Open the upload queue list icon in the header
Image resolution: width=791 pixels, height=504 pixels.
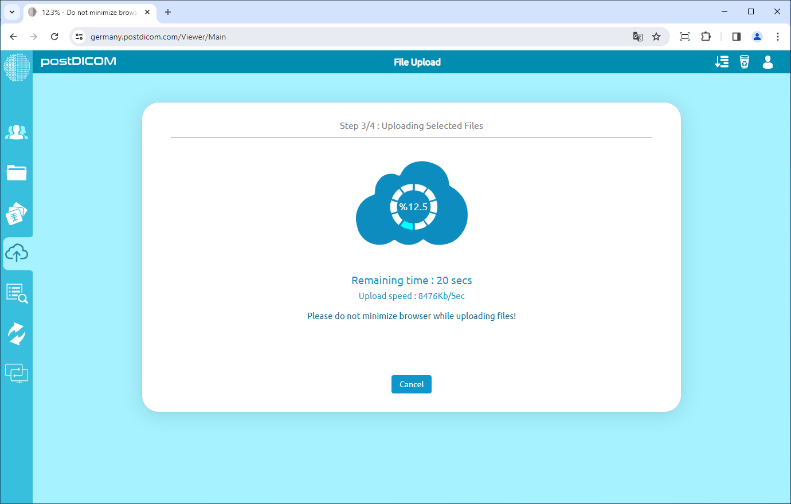click(722, 61)
